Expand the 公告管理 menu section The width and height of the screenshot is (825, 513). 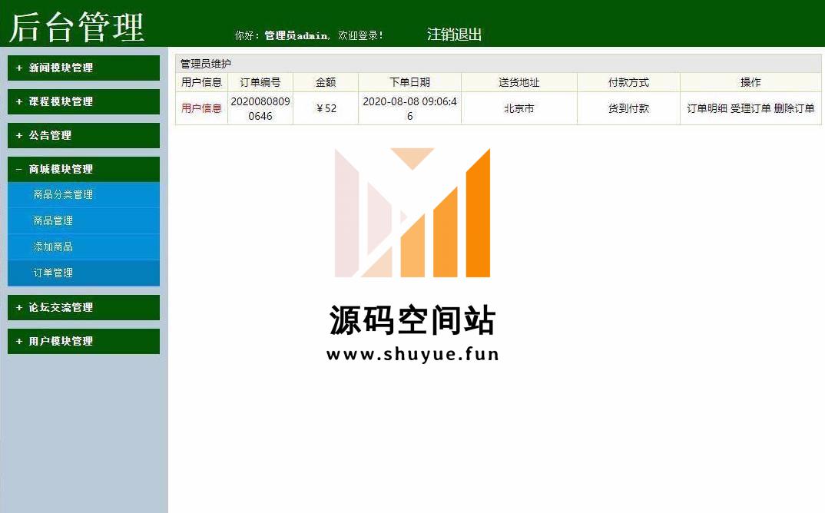[x=84, y=135]
